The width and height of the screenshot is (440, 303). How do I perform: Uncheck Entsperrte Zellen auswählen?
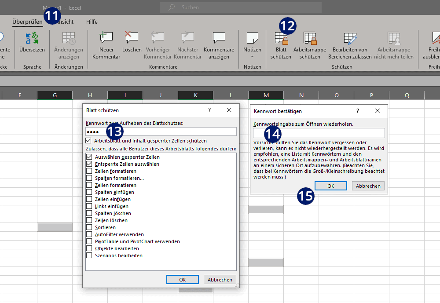89,164
